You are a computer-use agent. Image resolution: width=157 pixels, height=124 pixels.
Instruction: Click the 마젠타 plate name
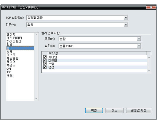tap(53, 61)
